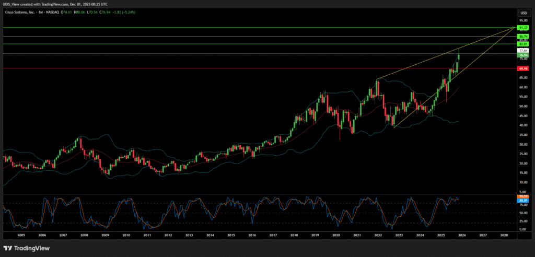535x257 pixels.
Task: Select the 82.81 green price label
Action: [523, 44]
